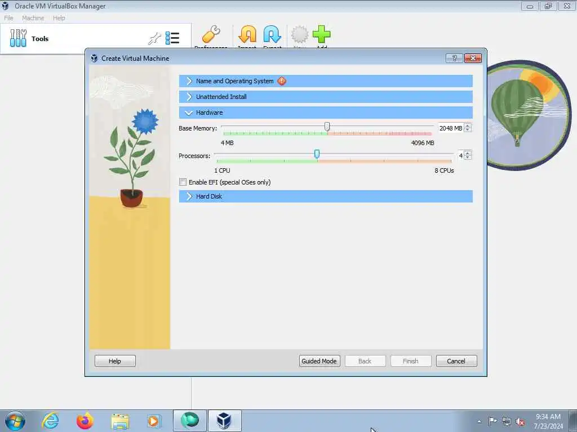Click the Export appliance toolbar icon

point(272,35)
